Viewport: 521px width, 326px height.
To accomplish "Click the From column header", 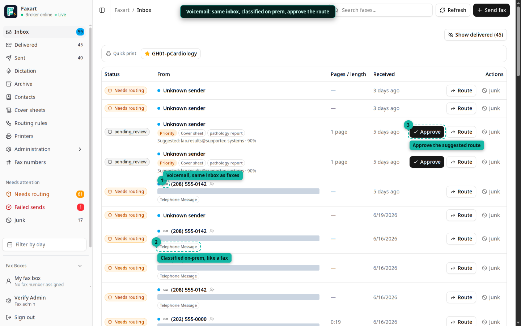I will 164,74.
